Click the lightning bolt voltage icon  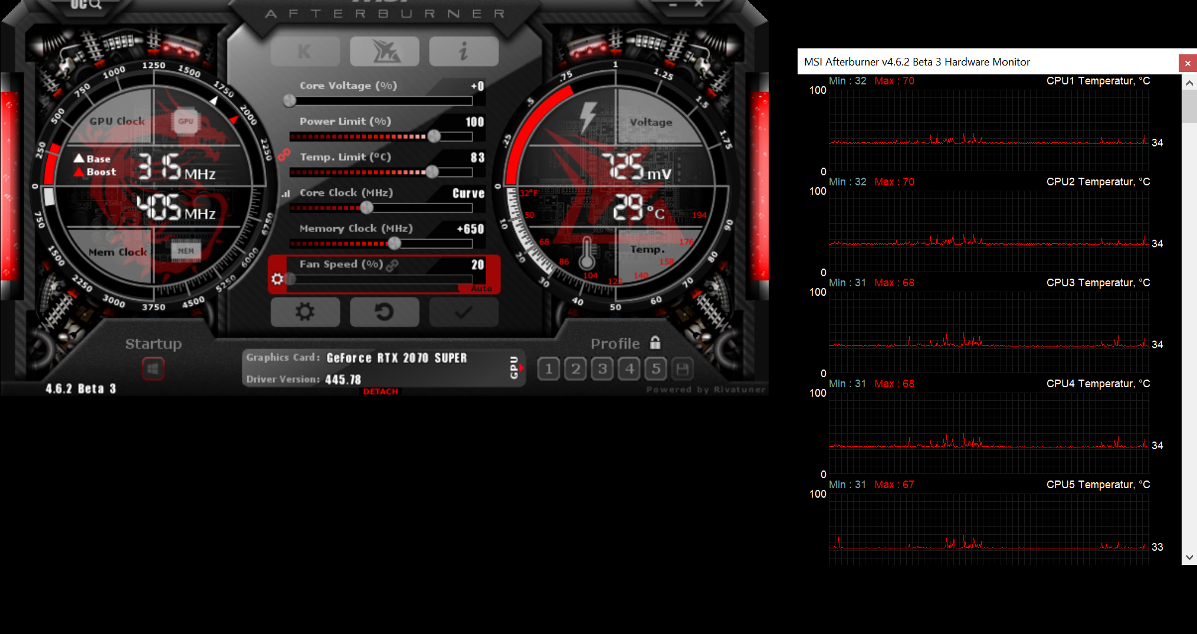tap(588, 117)
